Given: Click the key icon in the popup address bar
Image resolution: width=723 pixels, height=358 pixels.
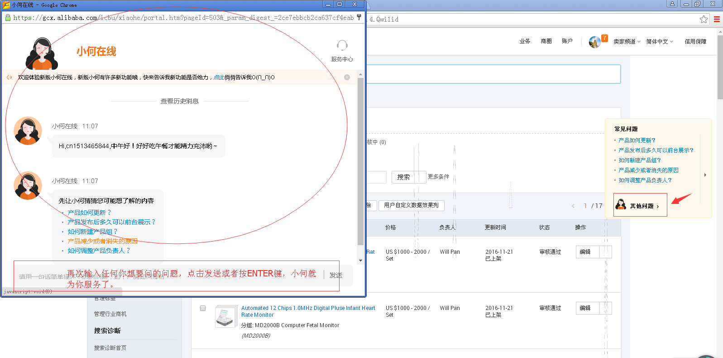Looking at the screenshot, I should click(x=359, y=17).
